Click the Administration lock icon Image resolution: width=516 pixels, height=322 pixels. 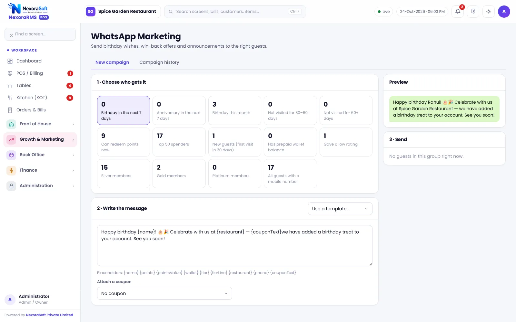11,186
